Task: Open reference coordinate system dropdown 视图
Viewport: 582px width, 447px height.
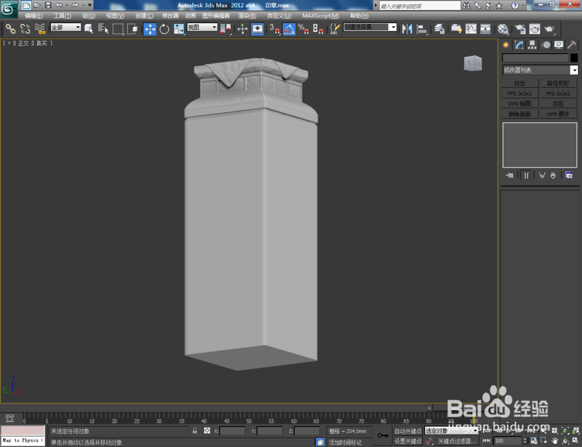Action: coord(202,27)
